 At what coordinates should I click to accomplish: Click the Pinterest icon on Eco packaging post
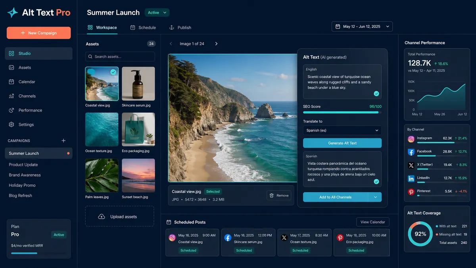pos(340,238)
